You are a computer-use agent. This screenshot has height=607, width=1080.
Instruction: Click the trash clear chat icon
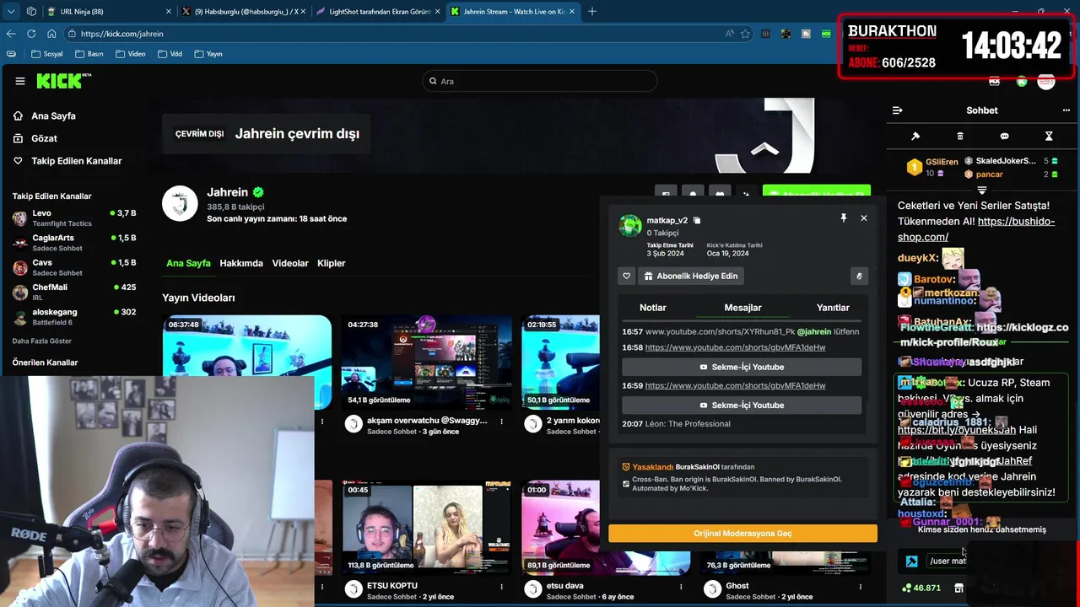click(960, 137)
